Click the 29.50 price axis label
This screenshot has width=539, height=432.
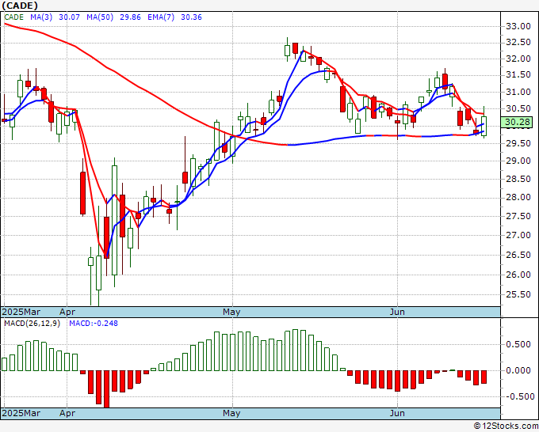[518, 144]
